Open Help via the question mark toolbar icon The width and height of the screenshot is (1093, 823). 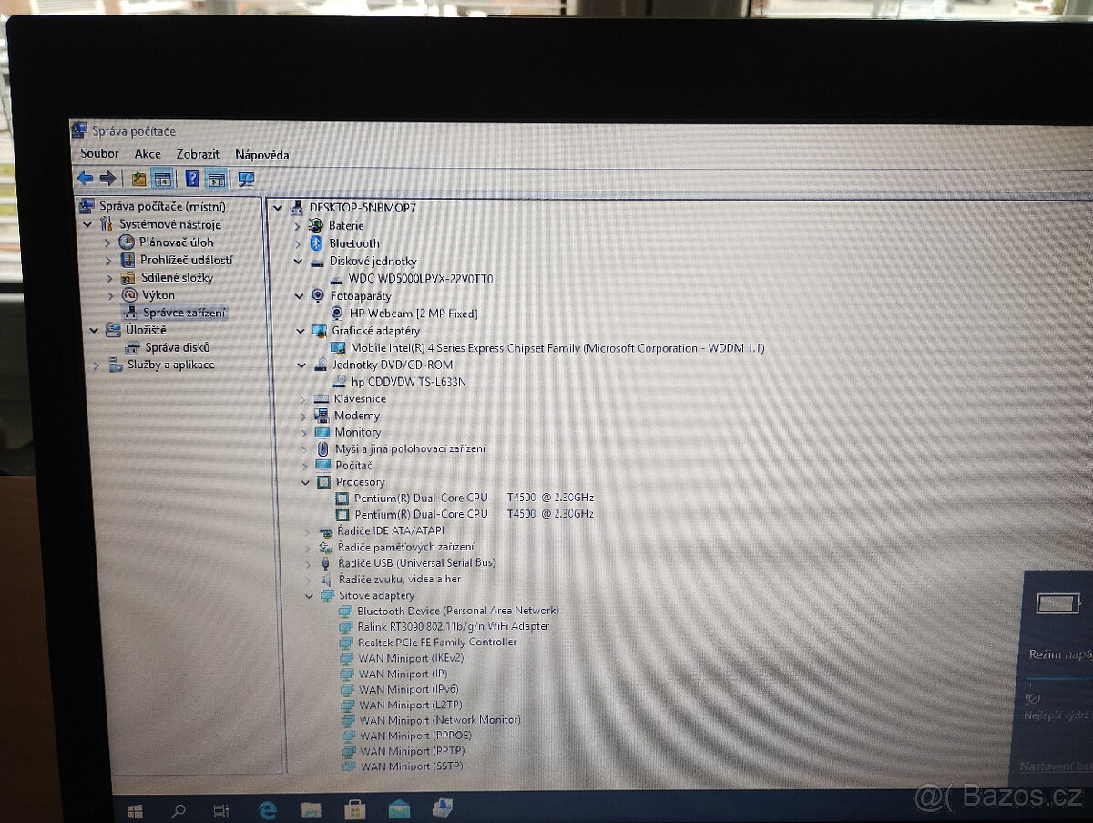(192, 179)
